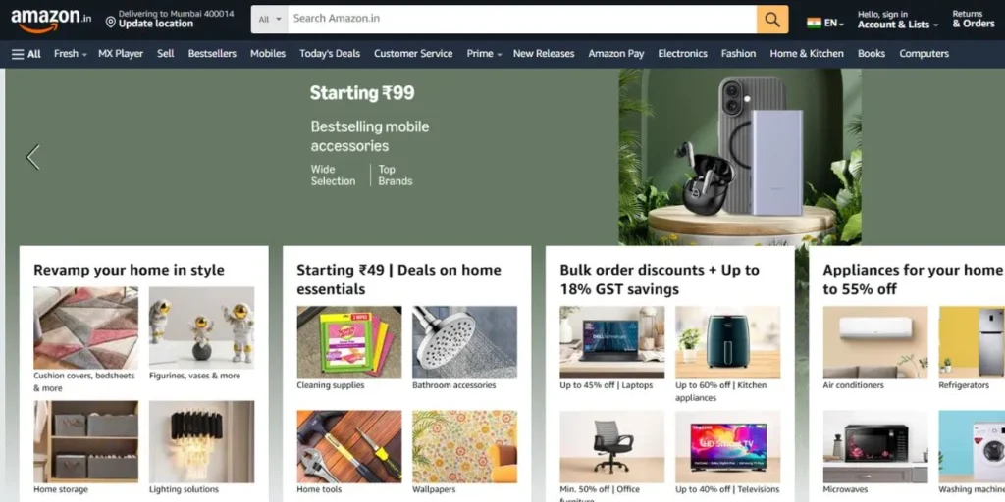Open the Account & Lists dropdown
Screen dimensions: 1005x502
click(x=898, y=20)
